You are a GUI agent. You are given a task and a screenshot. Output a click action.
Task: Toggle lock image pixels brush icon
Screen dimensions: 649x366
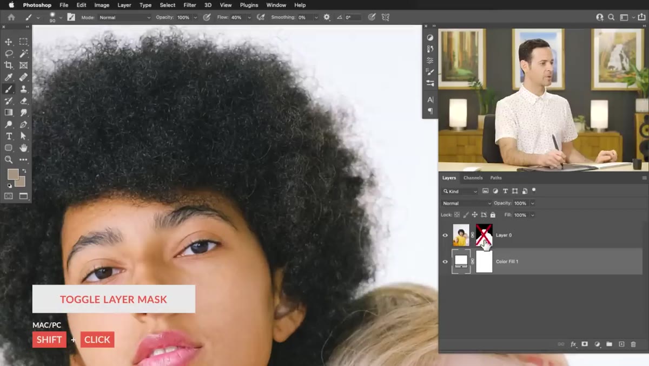466,215
